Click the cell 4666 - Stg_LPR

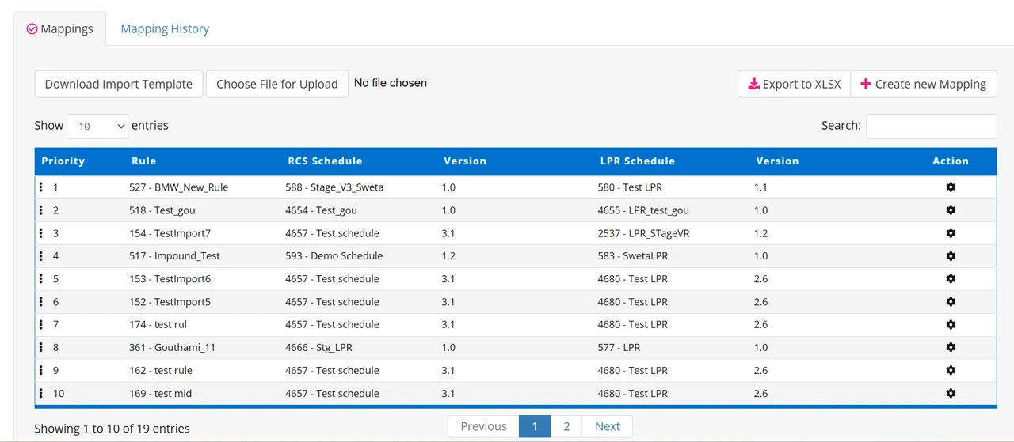pos(318,347)
